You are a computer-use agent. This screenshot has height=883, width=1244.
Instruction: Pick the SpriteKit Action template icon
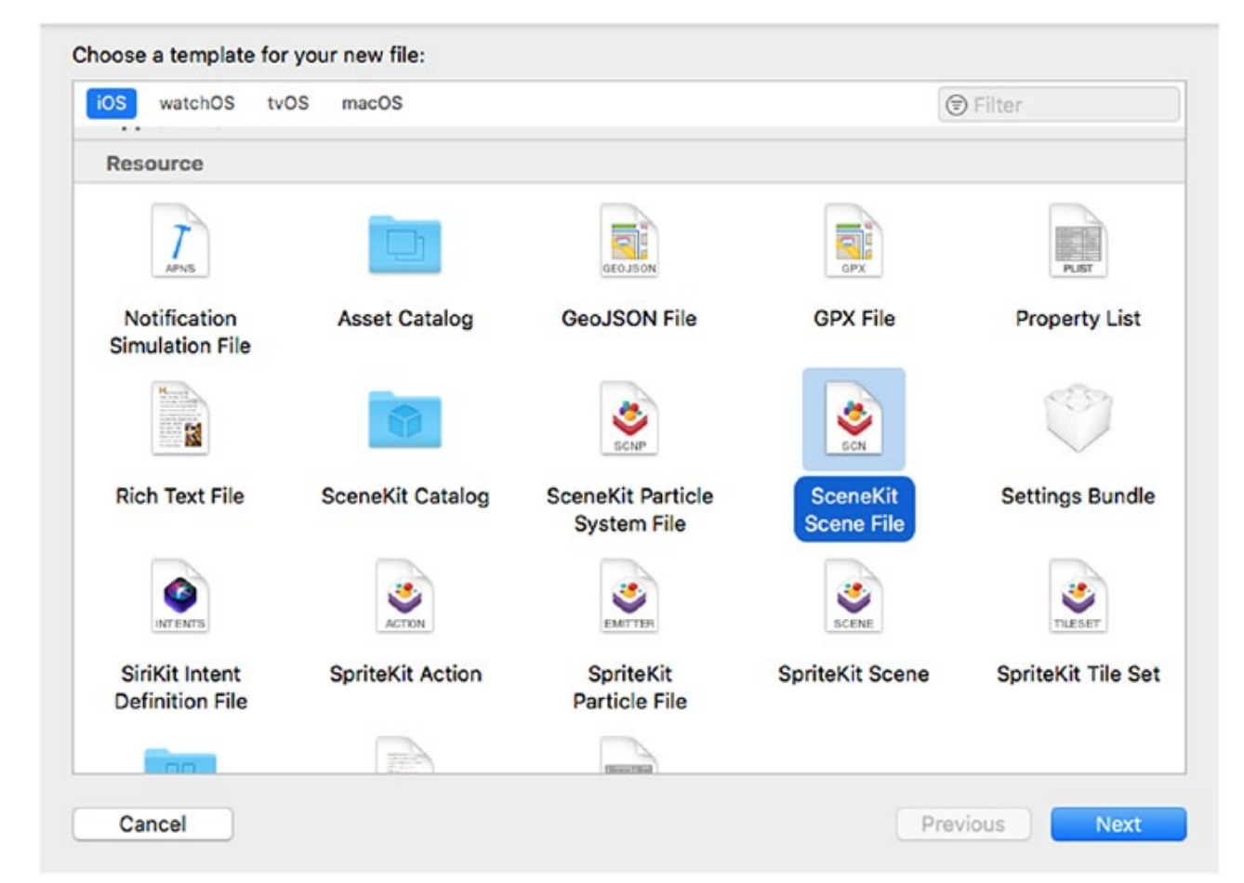404,596
